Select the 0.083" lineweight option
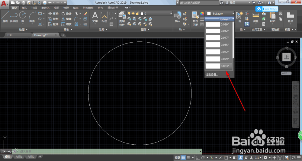This screenshot has height=161, width=302. pyautogui.click(x=219, y=66)
